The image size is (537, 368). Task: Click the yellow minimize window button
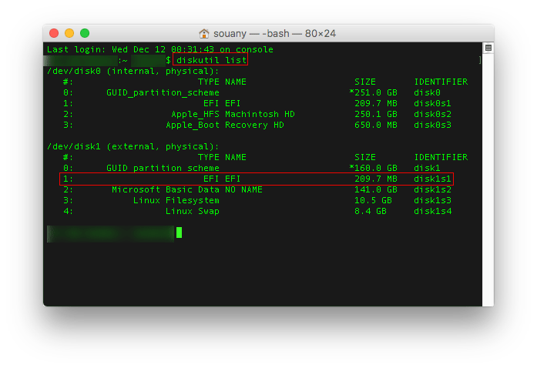69,33
